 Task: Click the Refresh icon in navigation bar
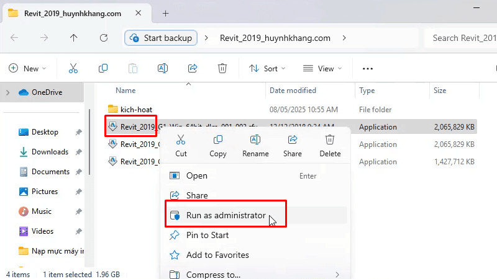pyautogui.click(x=104, y=38)
